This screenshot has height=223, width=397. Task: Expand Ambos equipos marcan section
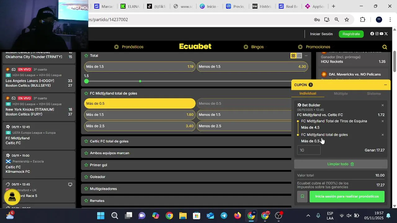(186, 153)
